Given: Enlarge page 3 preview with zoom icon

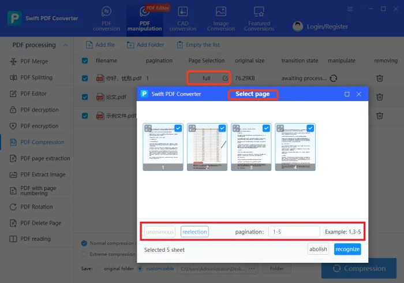Looking at the screenshot, I should pyautogui.click(x=236, y=128).
